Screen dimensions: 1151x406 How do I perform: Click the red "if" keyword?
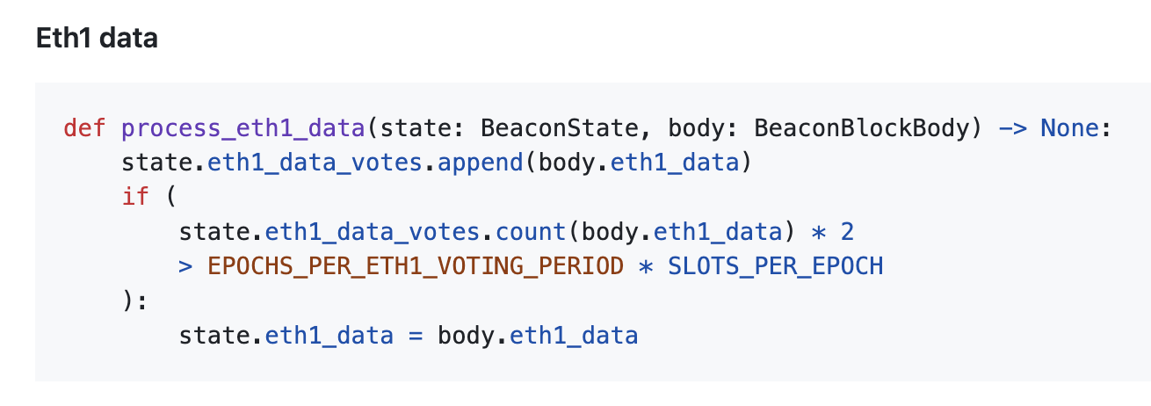pyautogui.click(x=135, y=197)
